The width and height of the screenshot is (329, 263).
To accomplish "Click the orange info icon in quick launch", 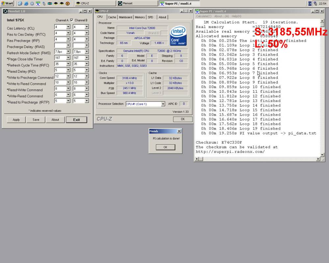I will click(x=67, y=4).
